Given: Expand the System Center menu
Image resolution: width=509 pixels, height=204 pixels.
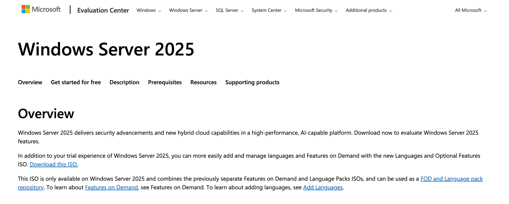Looking at the screenshot, I should coord(269,10).
